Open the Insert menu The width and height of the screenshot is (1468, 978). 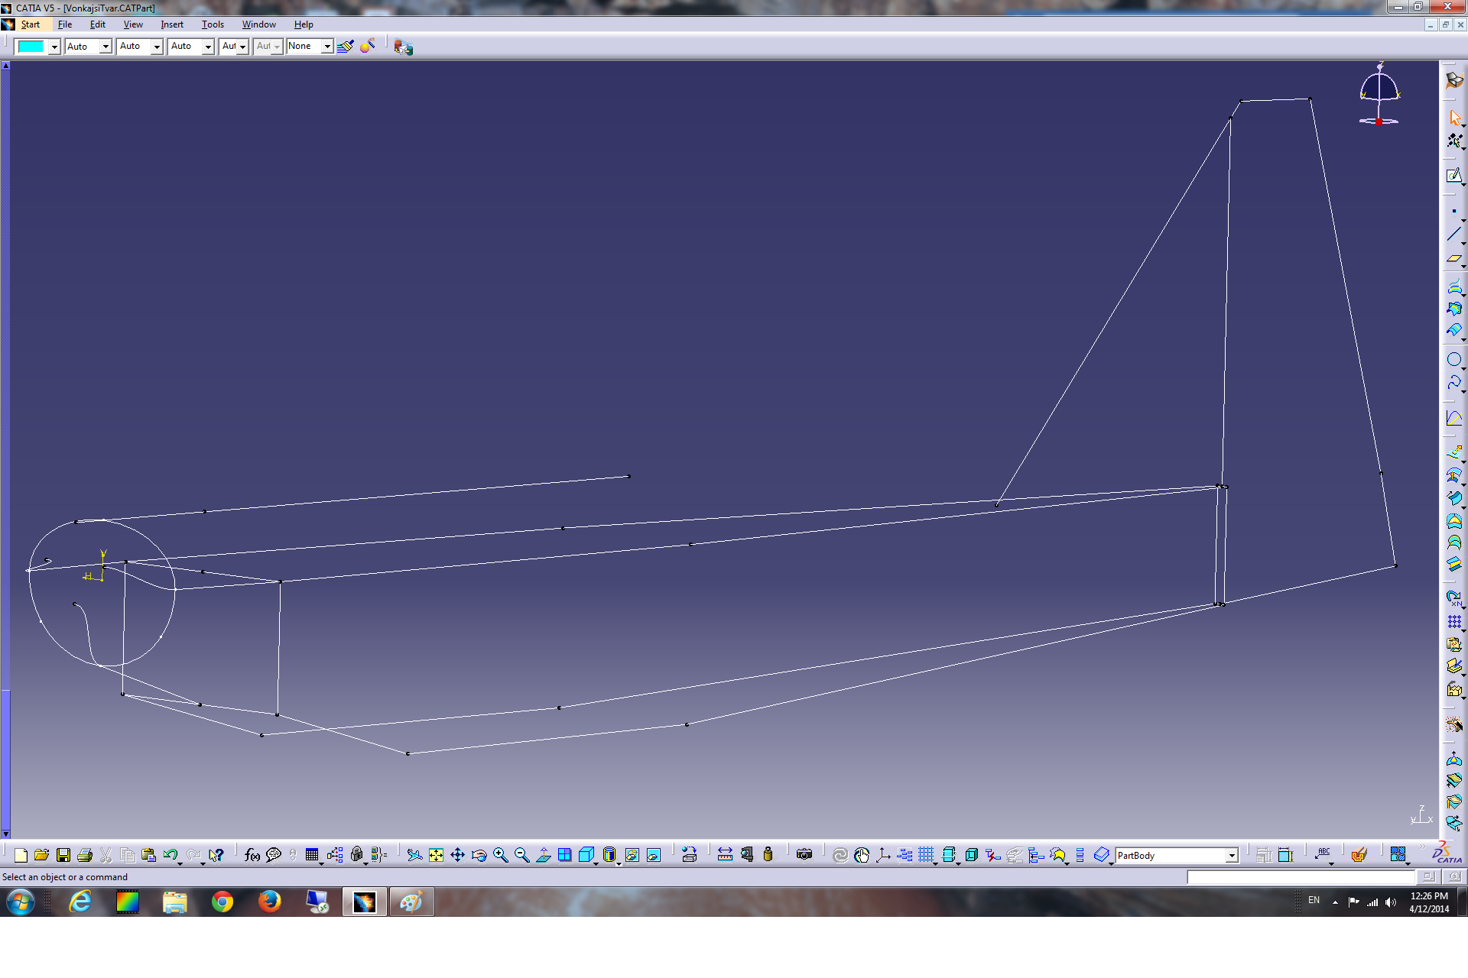click(172, 24)
